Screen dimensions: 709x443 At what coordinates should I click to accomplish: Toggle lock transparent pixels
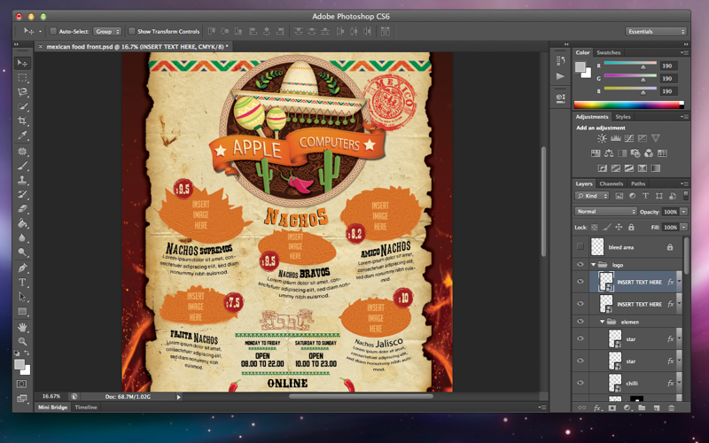coord(595,228)
